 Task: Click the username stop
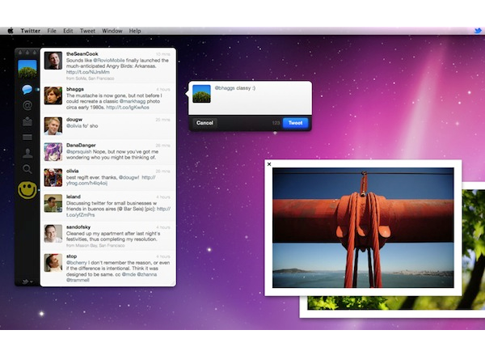click(x=71, y=256)
